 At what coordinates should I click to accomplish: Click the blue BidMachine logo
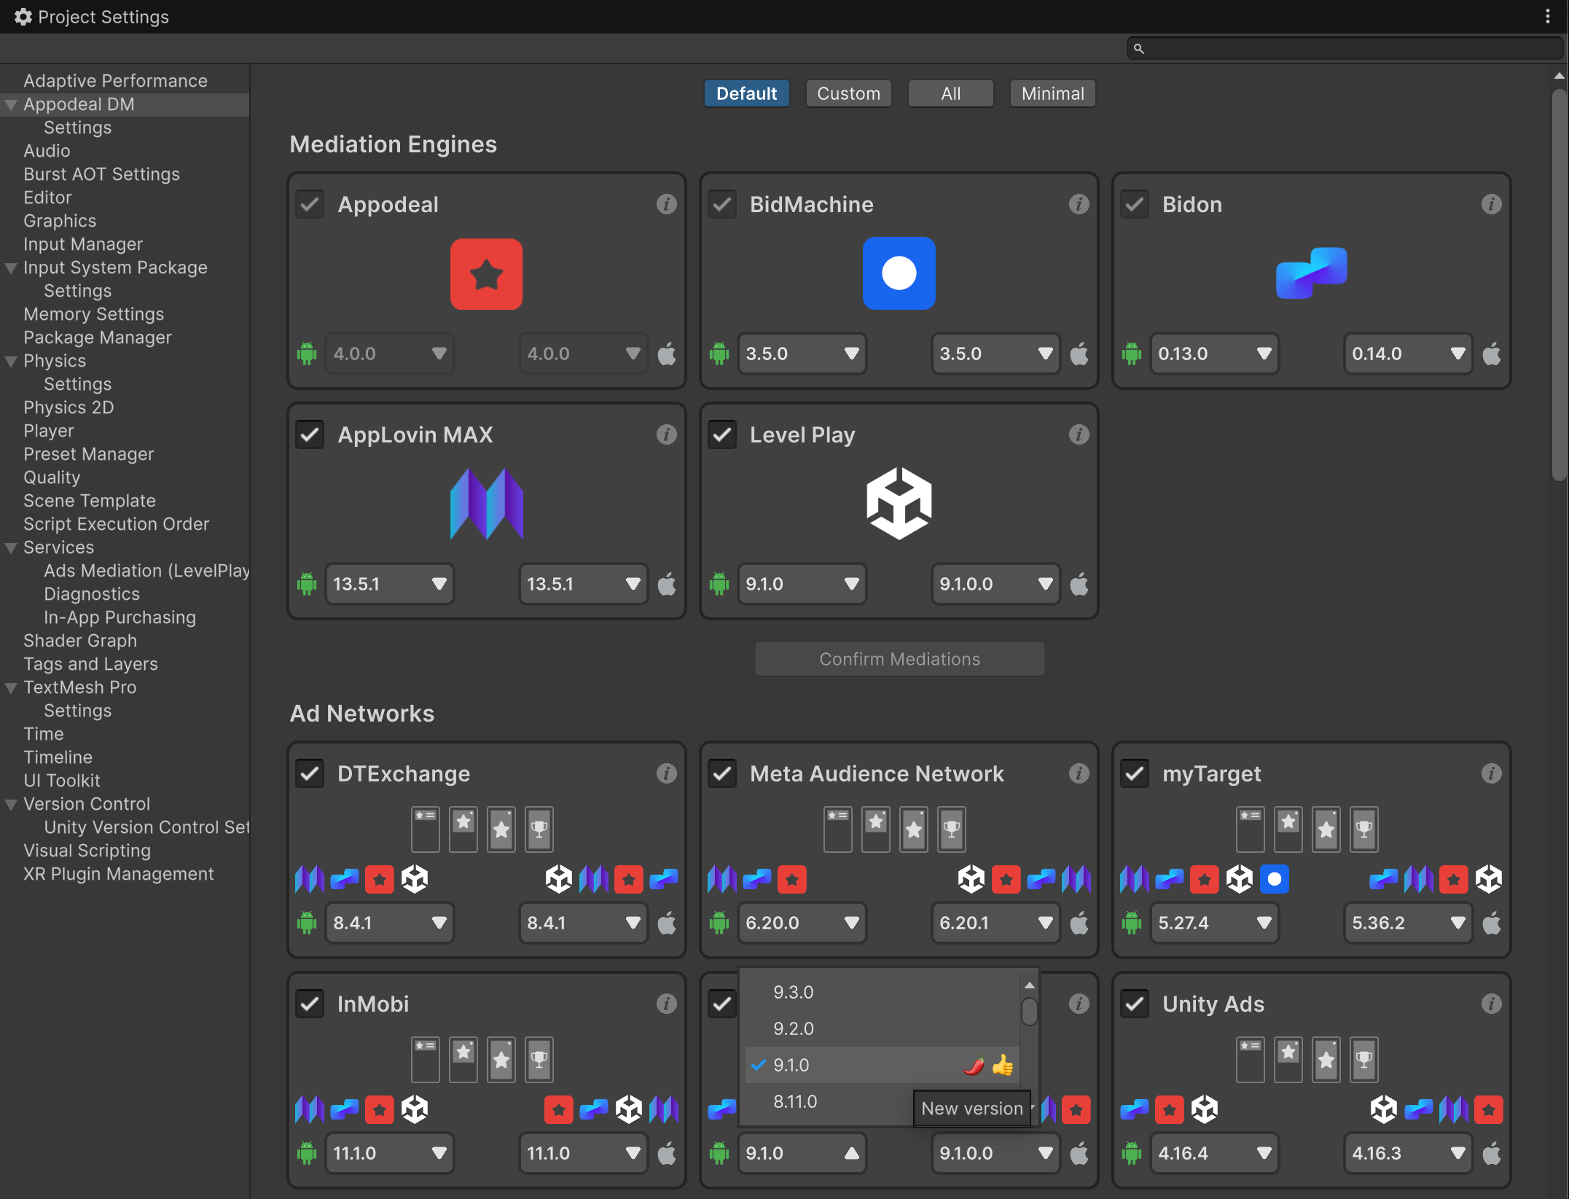pyautogui.click(x=899, y=273)
